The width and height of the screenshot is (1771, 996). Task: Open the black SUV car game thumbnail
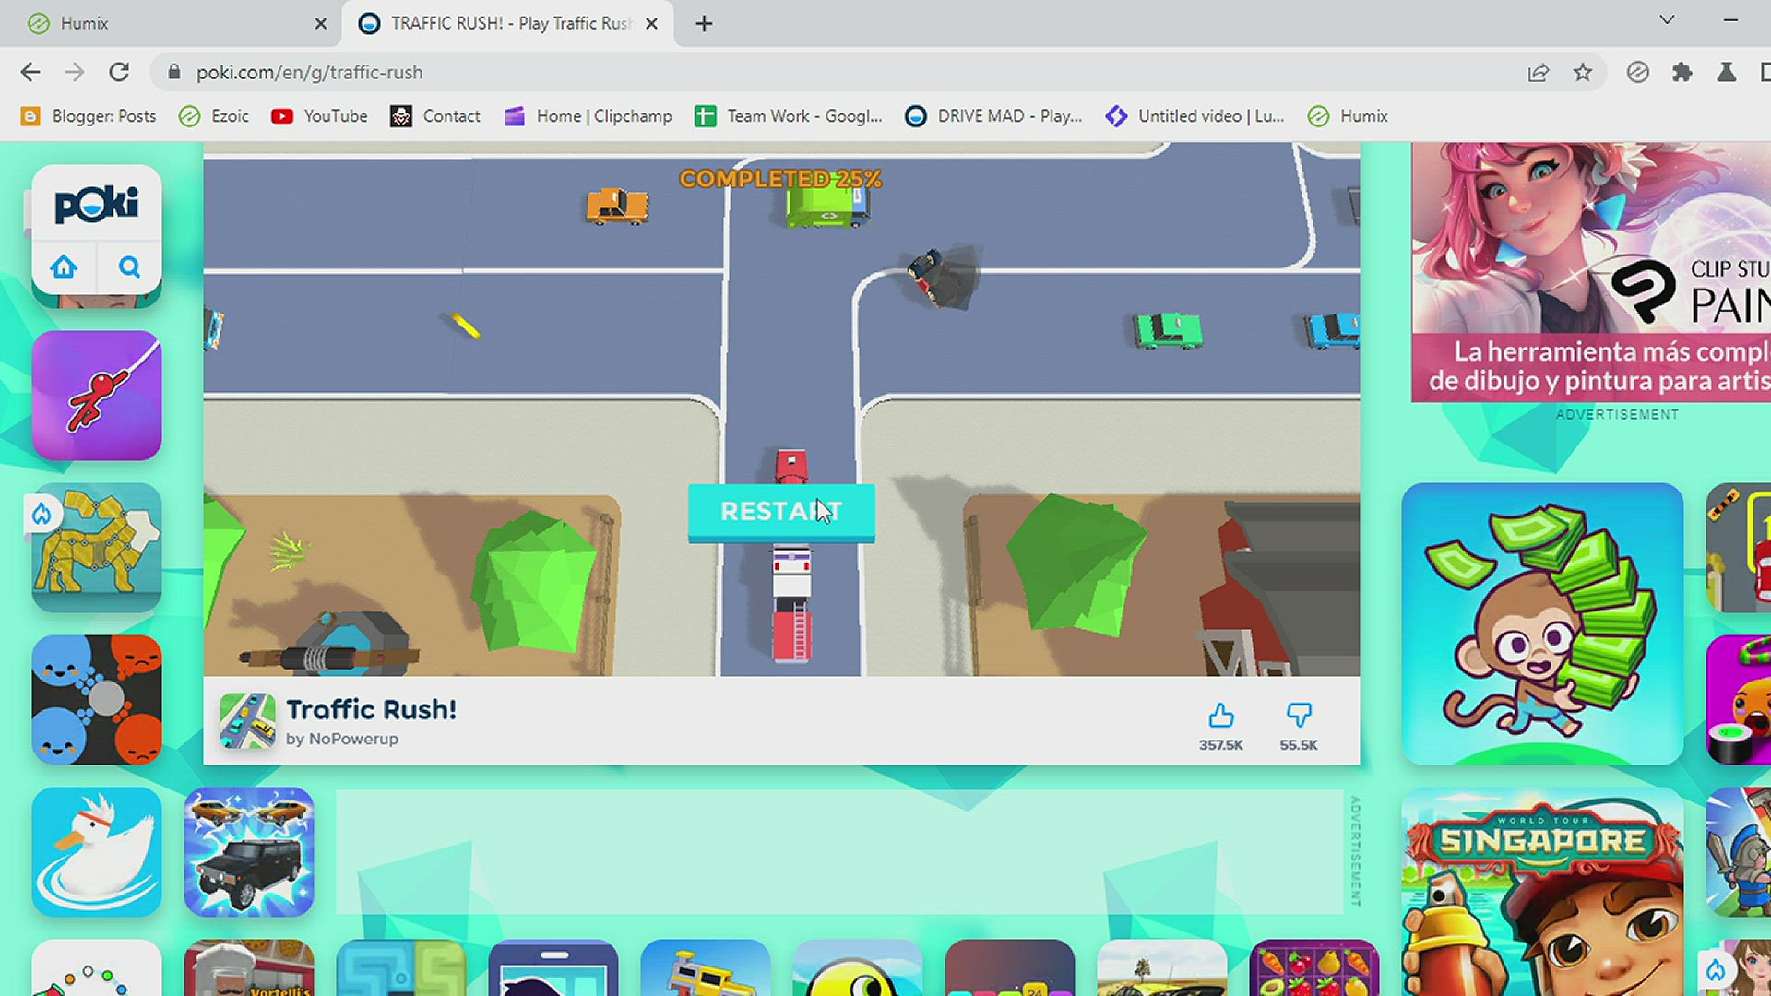(249, 852)
